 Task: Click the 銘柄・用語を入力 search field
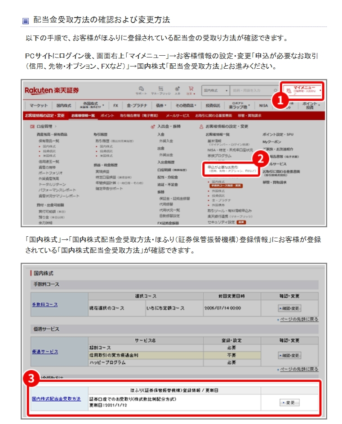[x=254, y=91]
